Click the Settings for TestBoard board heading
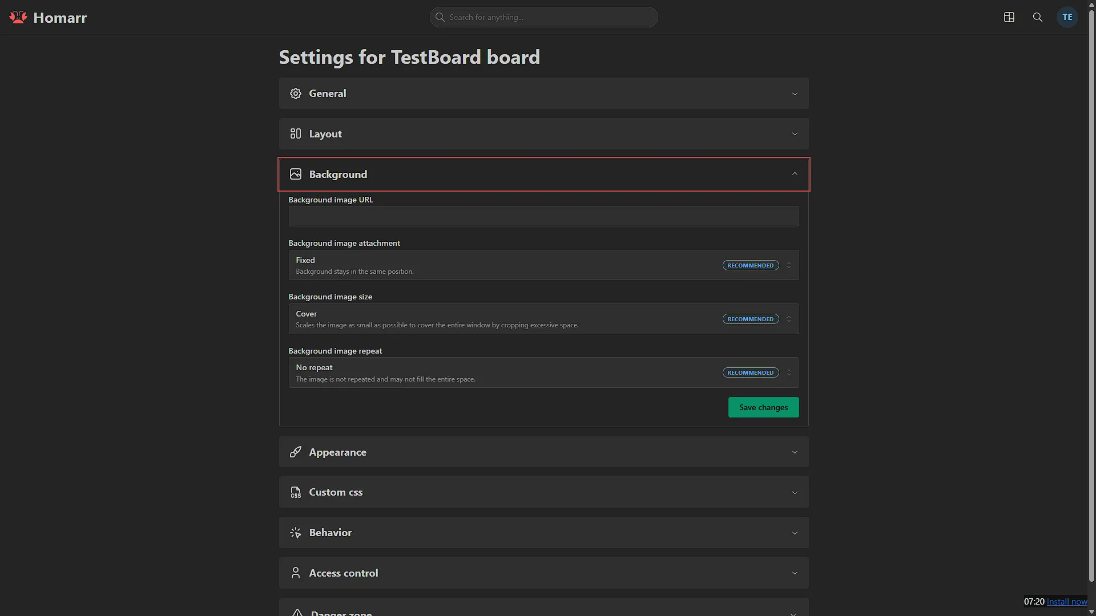The width and height of the screenshot is (1096, 616). coord(409,57)
